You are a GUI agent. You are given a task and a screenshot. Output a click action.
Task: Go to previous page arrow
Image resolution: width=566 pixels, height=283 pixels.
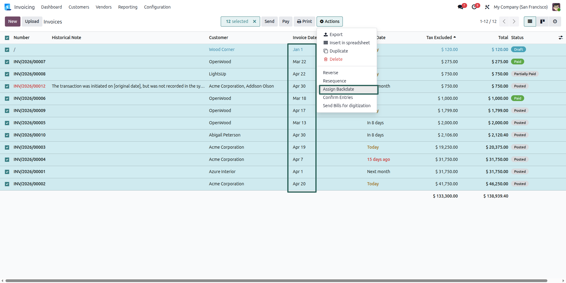pyautogui.click(x=504, y=21)
